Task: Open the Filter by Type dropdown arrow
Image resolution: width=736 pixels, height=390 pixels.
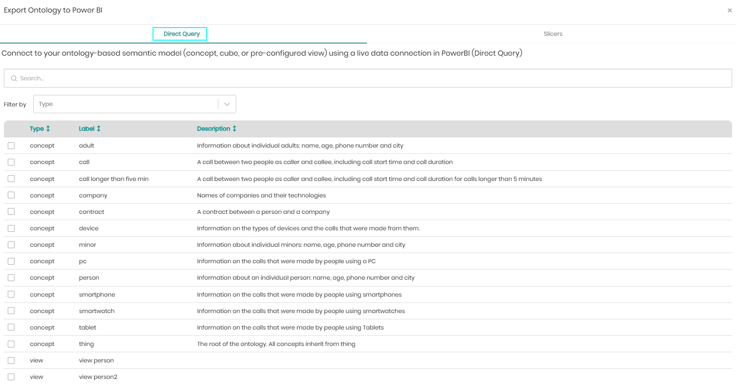Action: (227, 105)
